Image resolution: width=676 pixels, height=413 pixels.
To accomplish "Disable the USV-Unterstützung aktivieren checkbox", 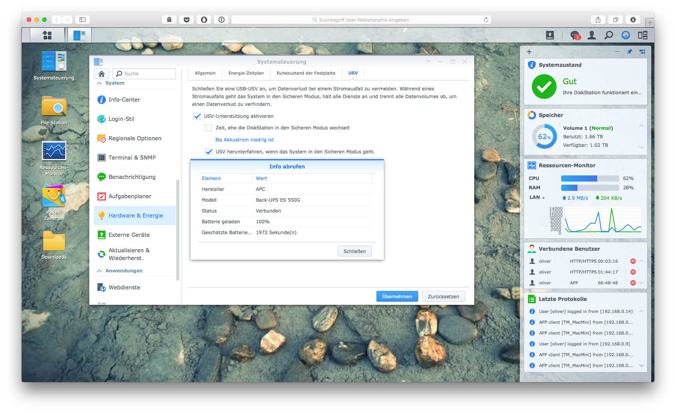I will click(x=197, y=116).
